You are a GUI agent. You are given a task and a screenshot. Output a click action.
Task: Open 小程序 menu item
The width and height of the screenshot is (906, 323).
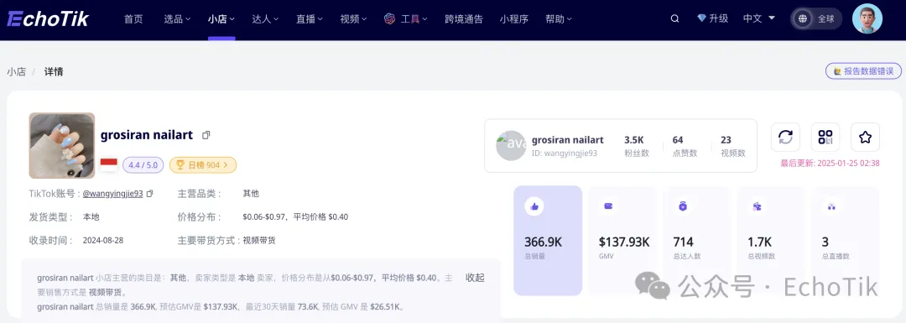[514, 18]
